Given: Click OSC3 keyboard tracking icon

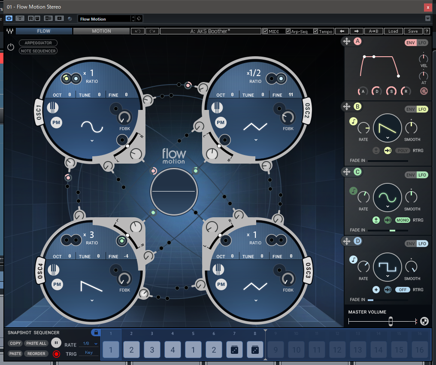Looking at the screenshot, I should pyautogui.click(x=218, y=269).
